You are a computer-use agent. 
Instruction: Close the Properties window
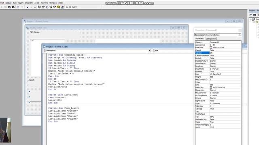[x=240, y=30]
